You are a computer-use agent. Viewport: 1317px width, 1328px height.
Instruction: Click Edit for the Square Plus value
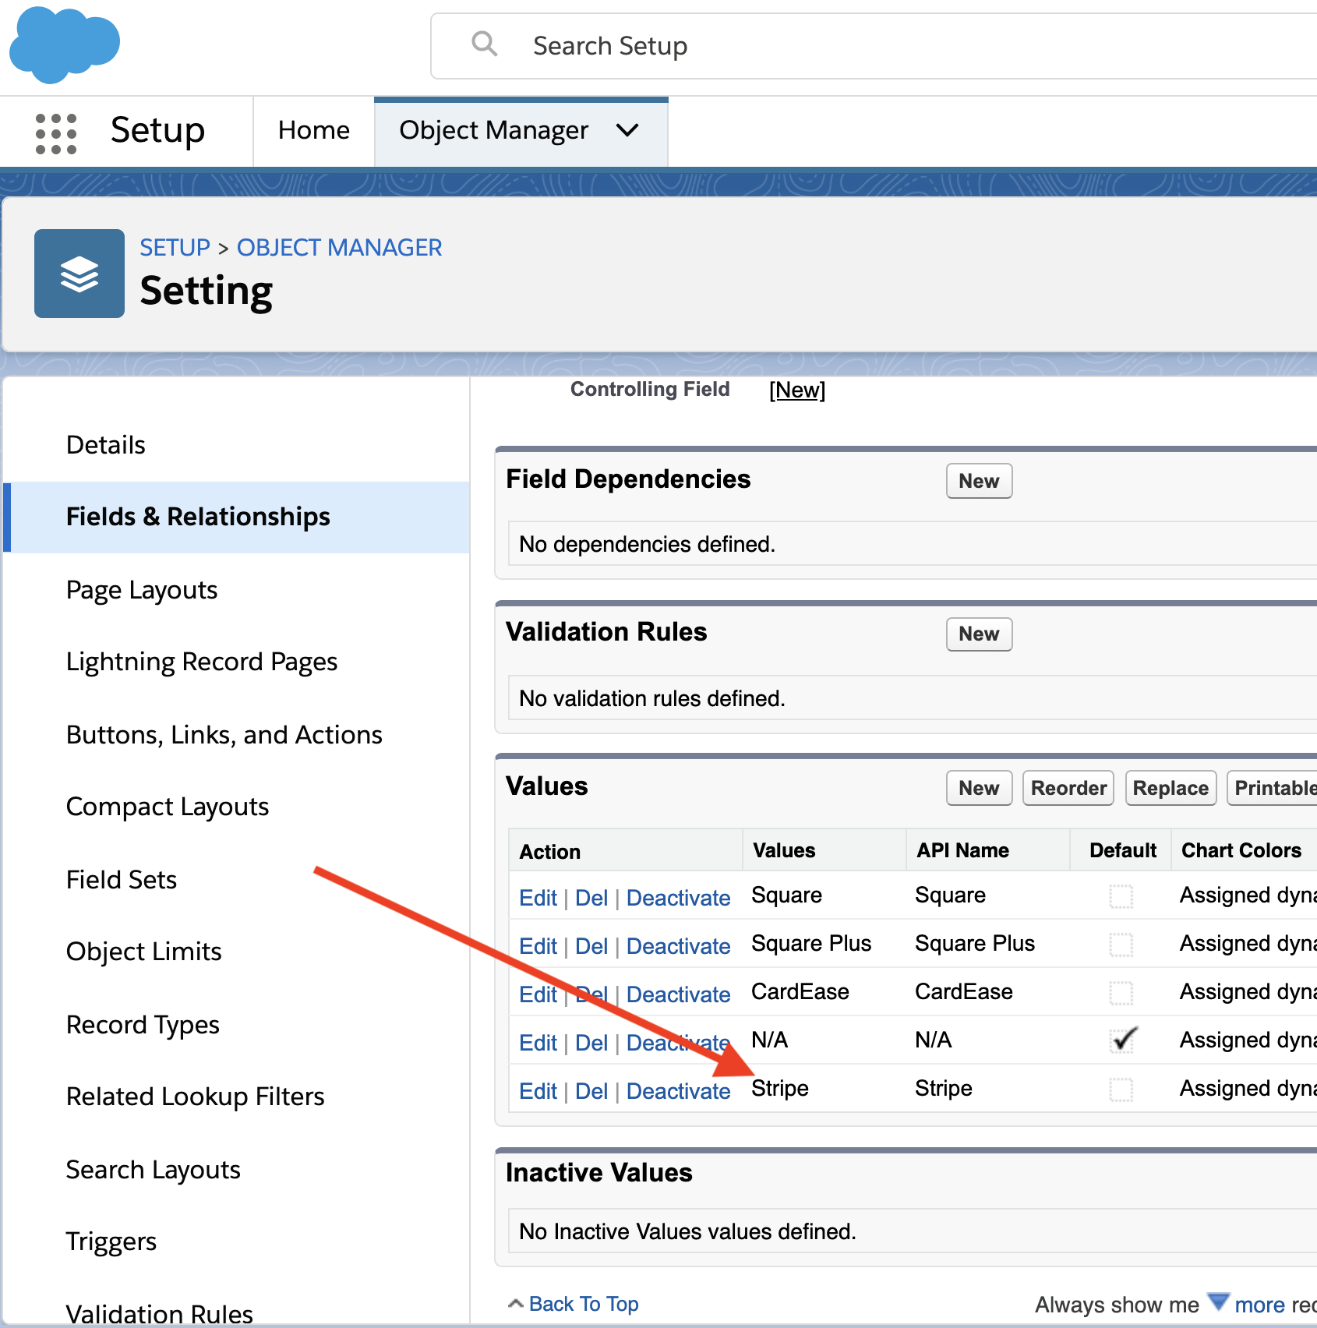(538, 946)
